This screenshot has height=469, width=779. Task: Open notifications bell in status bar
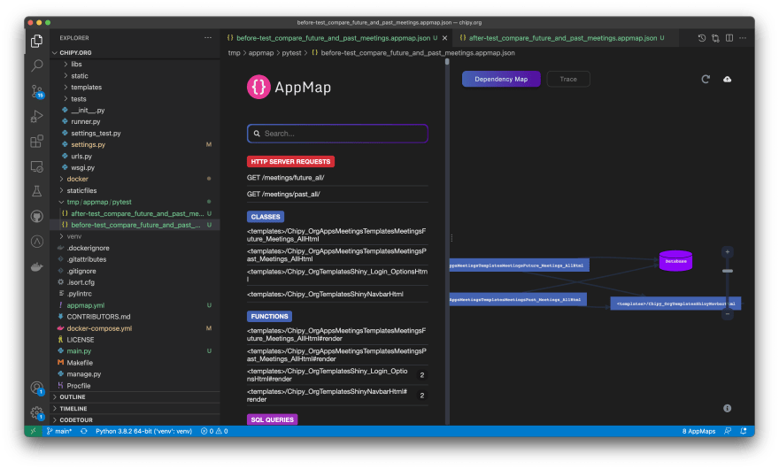click(x=744, y=431)
